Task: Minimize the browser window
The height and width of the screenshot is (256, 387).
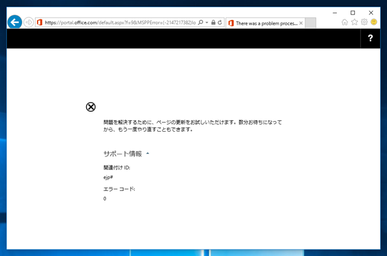Action: coord(335,13)
